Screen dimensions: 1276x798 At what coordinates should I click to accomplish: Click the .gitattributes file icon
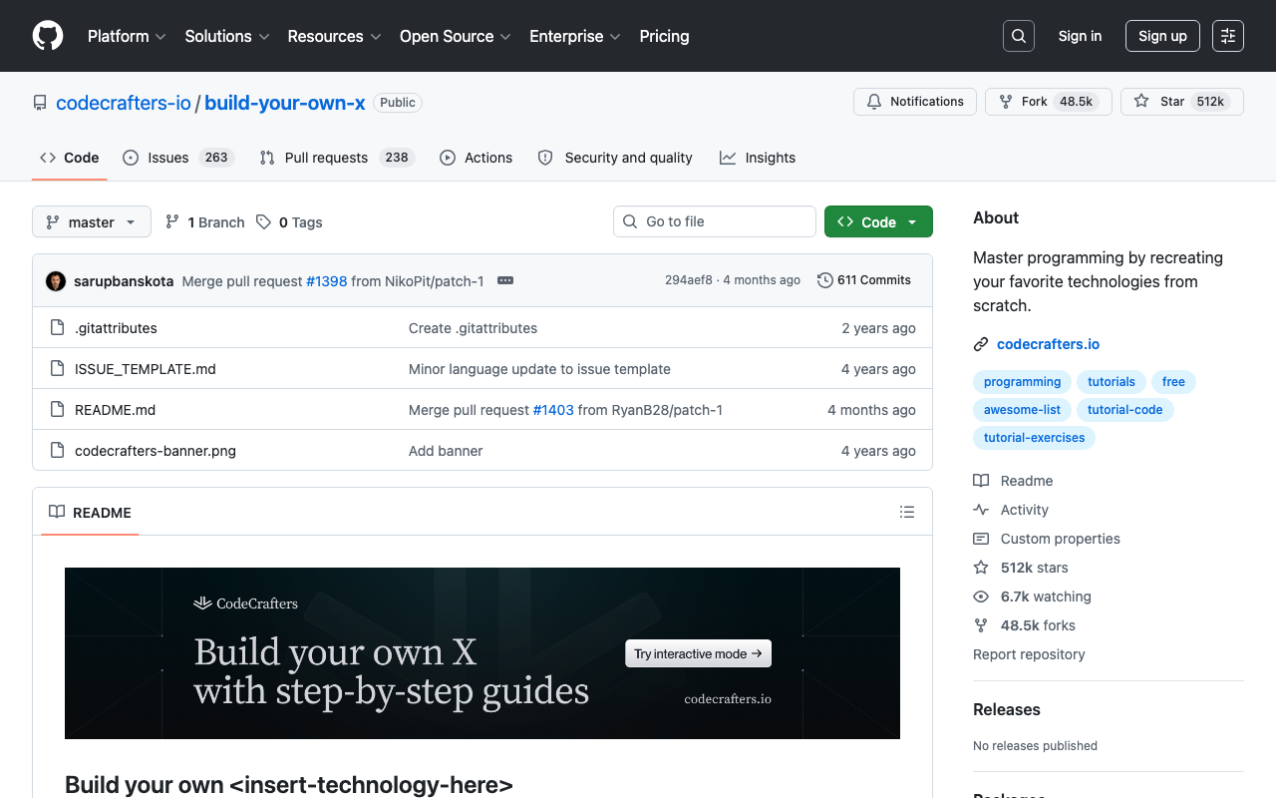tap(57, 328)
